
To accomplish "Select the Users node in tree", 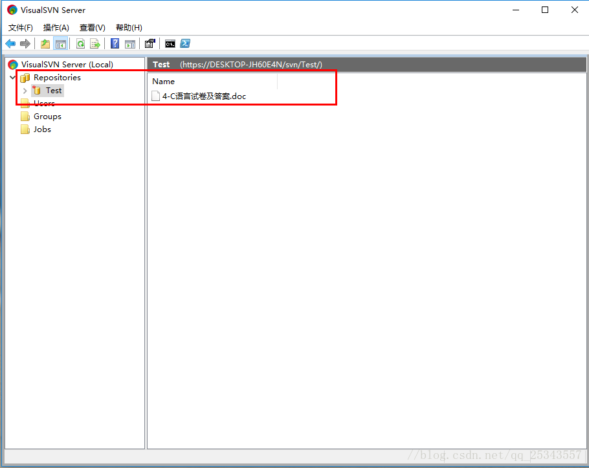I will (x=44, y=104).
